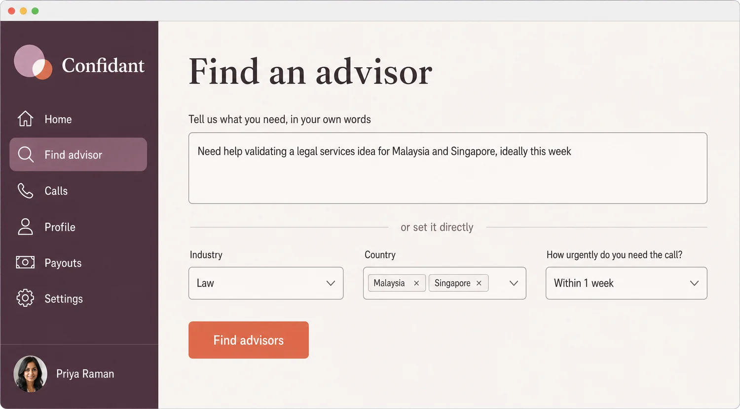The image size is (740, 409).
Task: Click the Calls phone icon
Action: [25, 191]
